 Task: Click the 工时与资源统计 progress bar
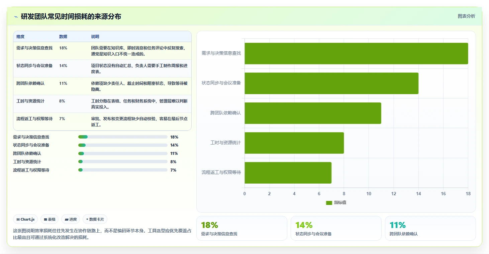123,162
